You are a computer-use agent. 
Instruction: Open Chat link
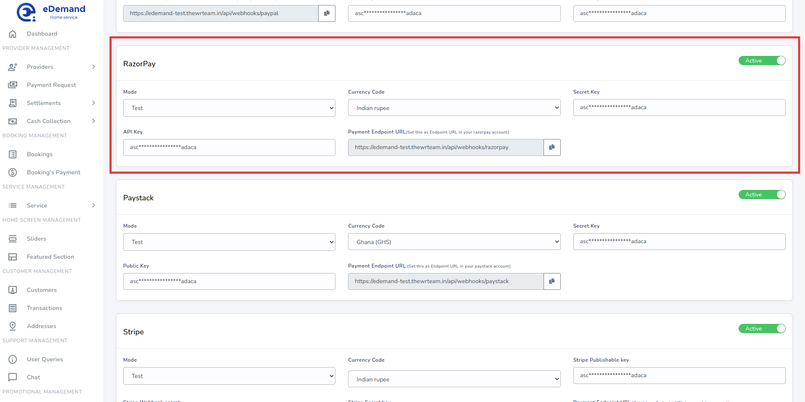coord(34,377)
